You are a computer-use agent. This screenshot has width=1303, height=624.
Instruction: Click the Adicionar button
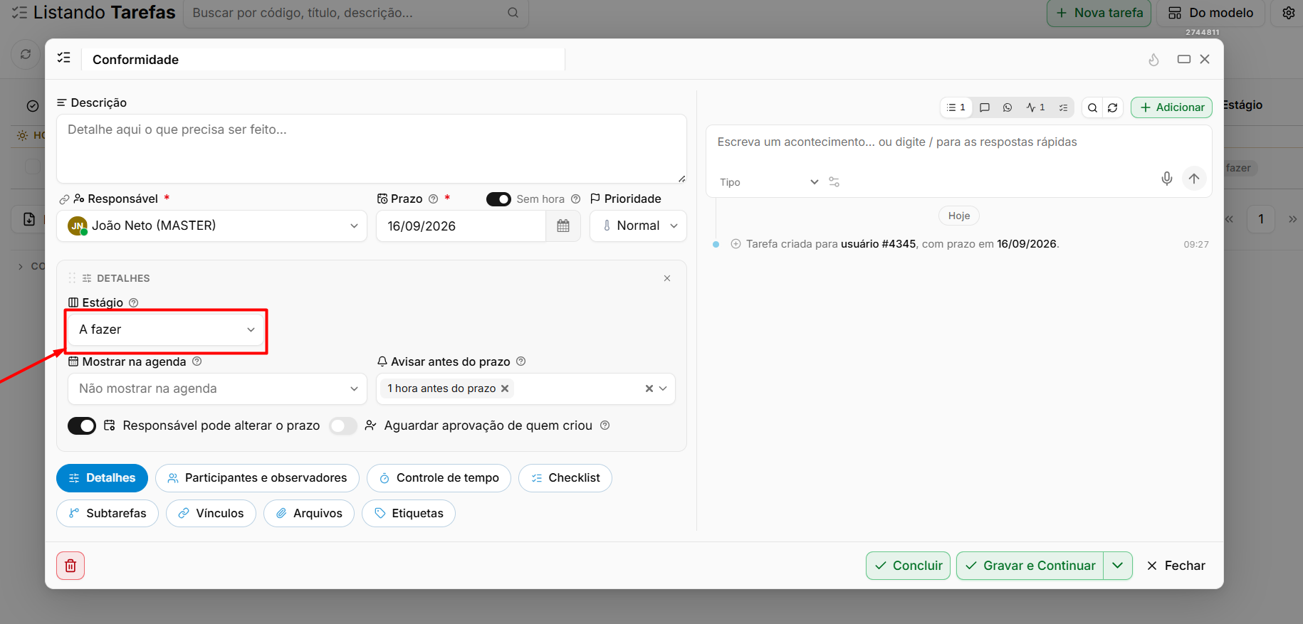pos(1171,107)
